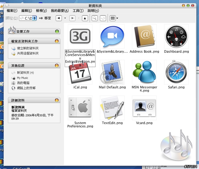The height and width of the screenshot is (169, 199).
Task: Click 共用這個資料夾 link
Action: [x=28, y=53]
